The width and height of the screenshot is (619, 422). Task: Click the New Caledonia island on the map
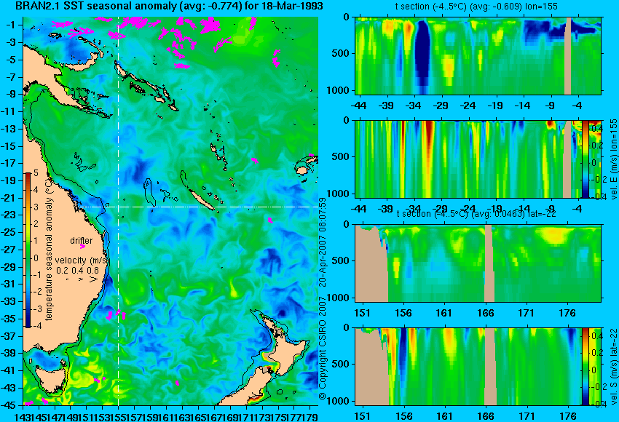coord(202,198)
